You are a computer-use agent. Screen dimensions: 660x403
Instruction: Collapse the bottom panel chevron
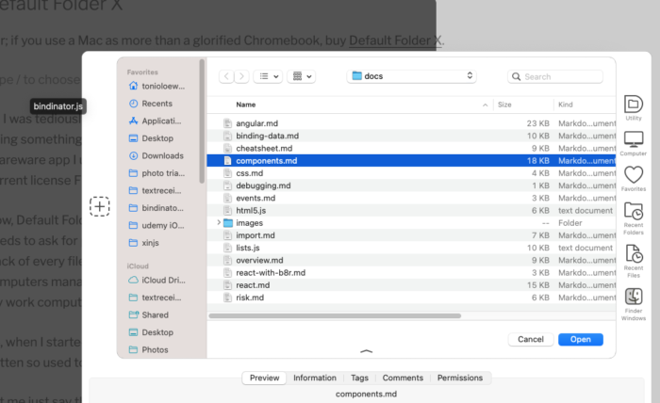tap(366, 351)
